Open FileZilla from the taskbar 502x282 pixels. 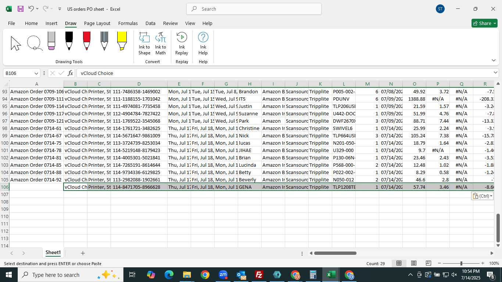259,275
